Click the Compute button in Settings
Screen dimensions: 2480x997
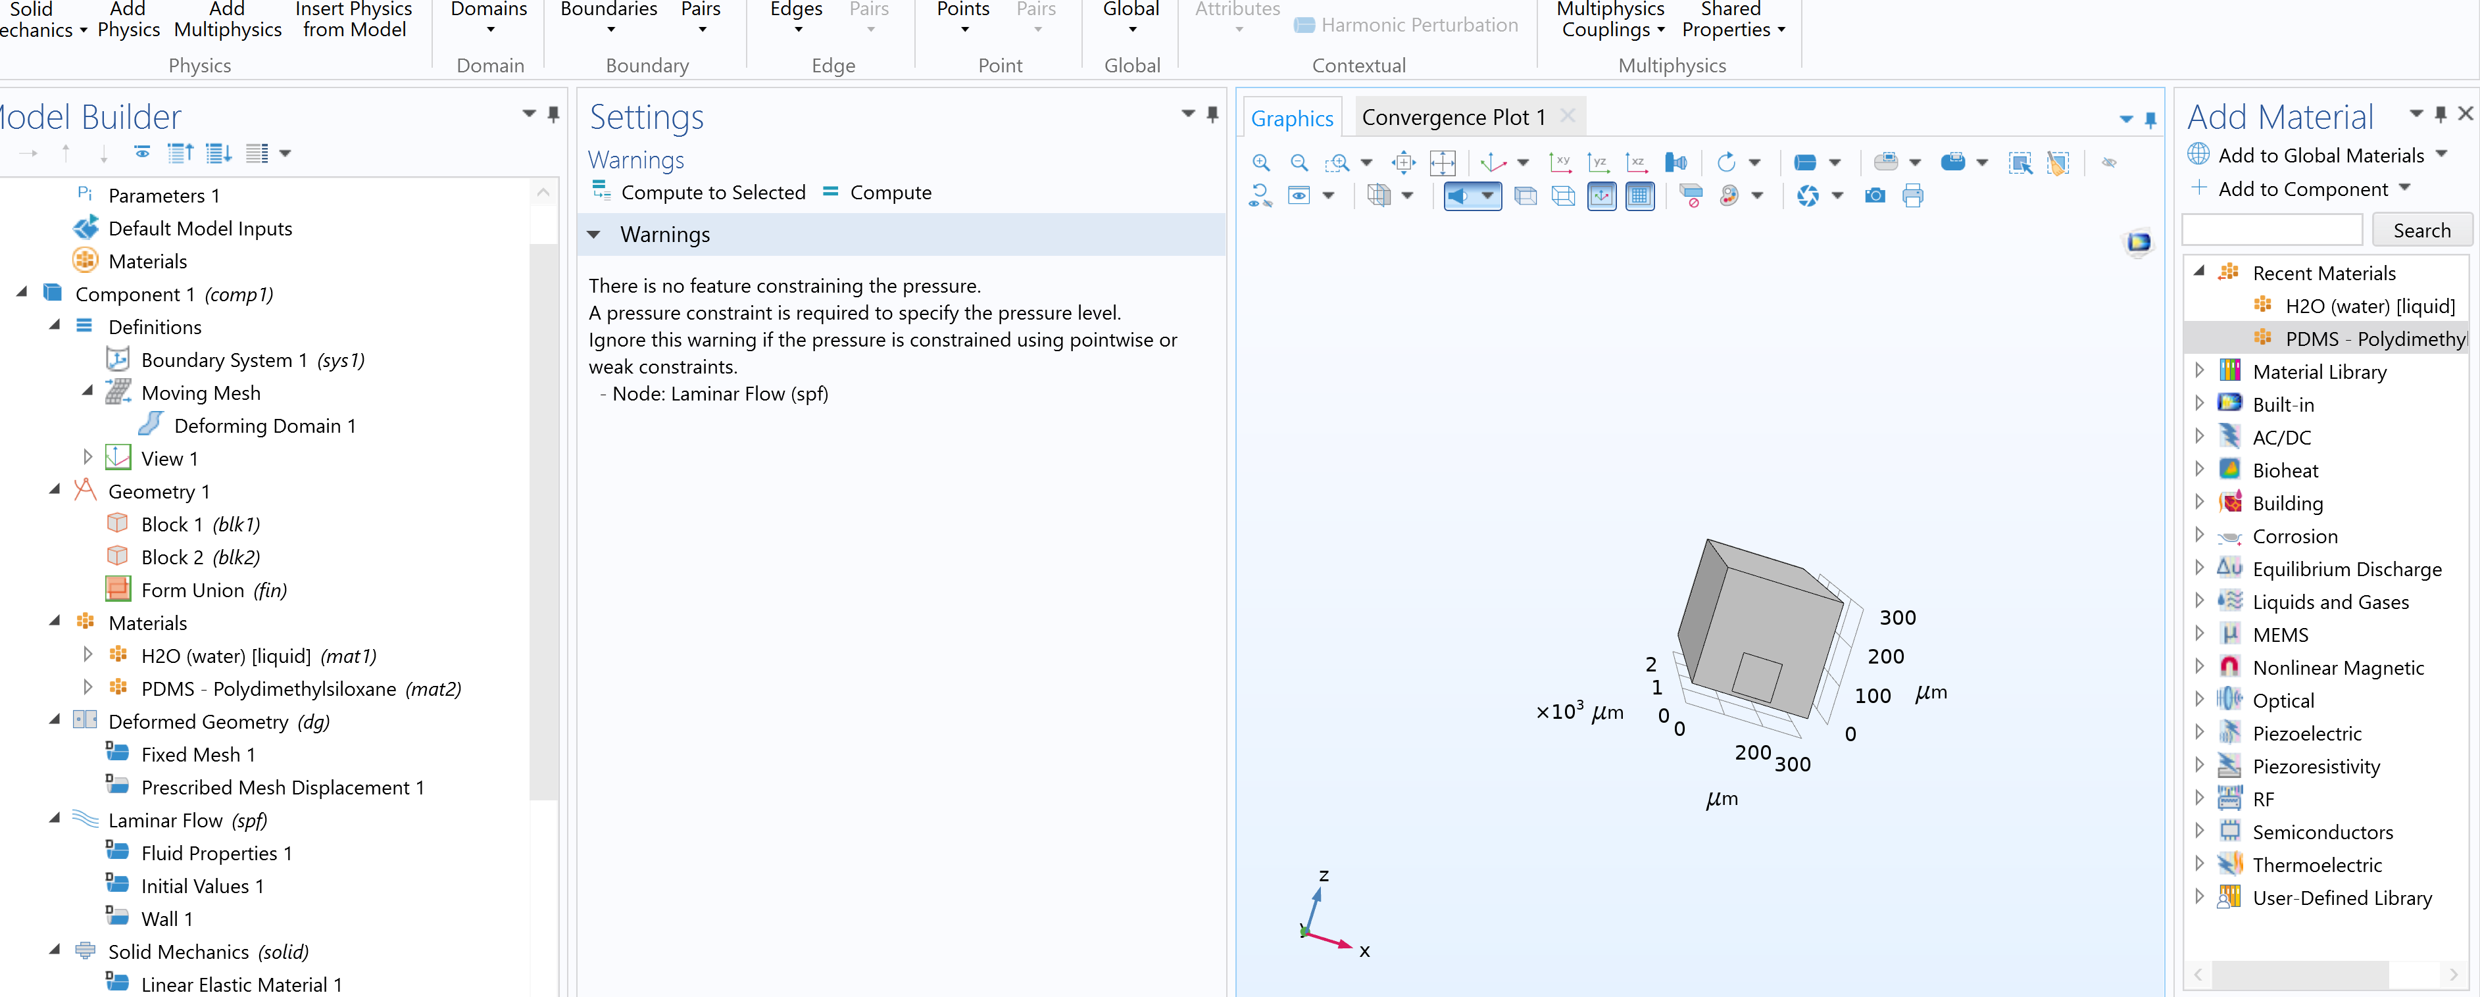[877, 193]
